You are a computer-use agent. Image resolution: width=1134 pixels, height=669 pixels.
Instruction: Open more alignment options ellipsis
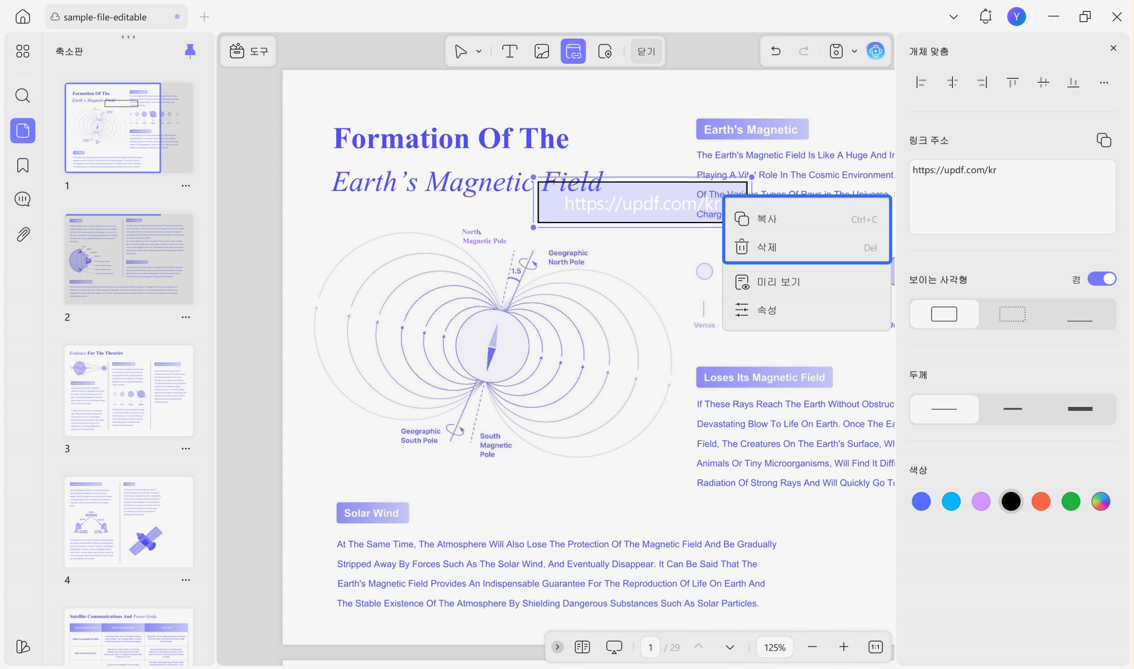tap(1104, 82)
